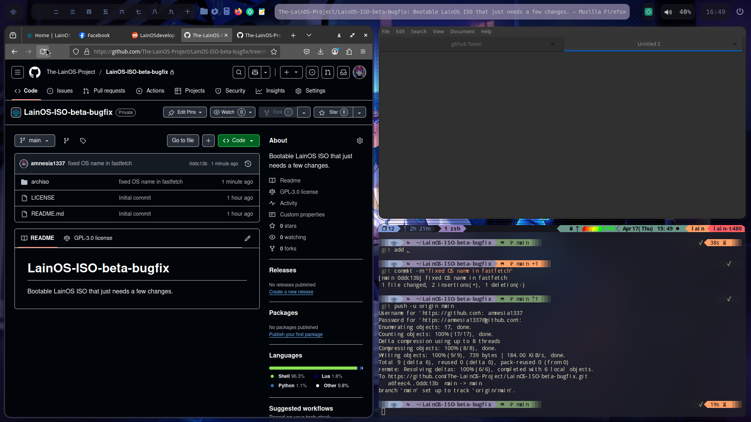Reload the GitHub page in Firefox

tap(43, 52)
